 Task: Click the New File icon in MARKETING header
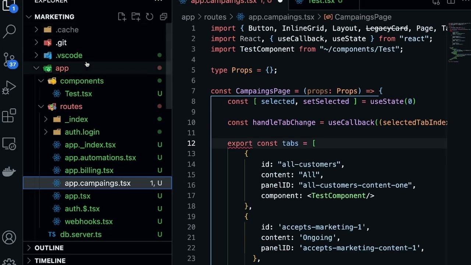(122, 17)
